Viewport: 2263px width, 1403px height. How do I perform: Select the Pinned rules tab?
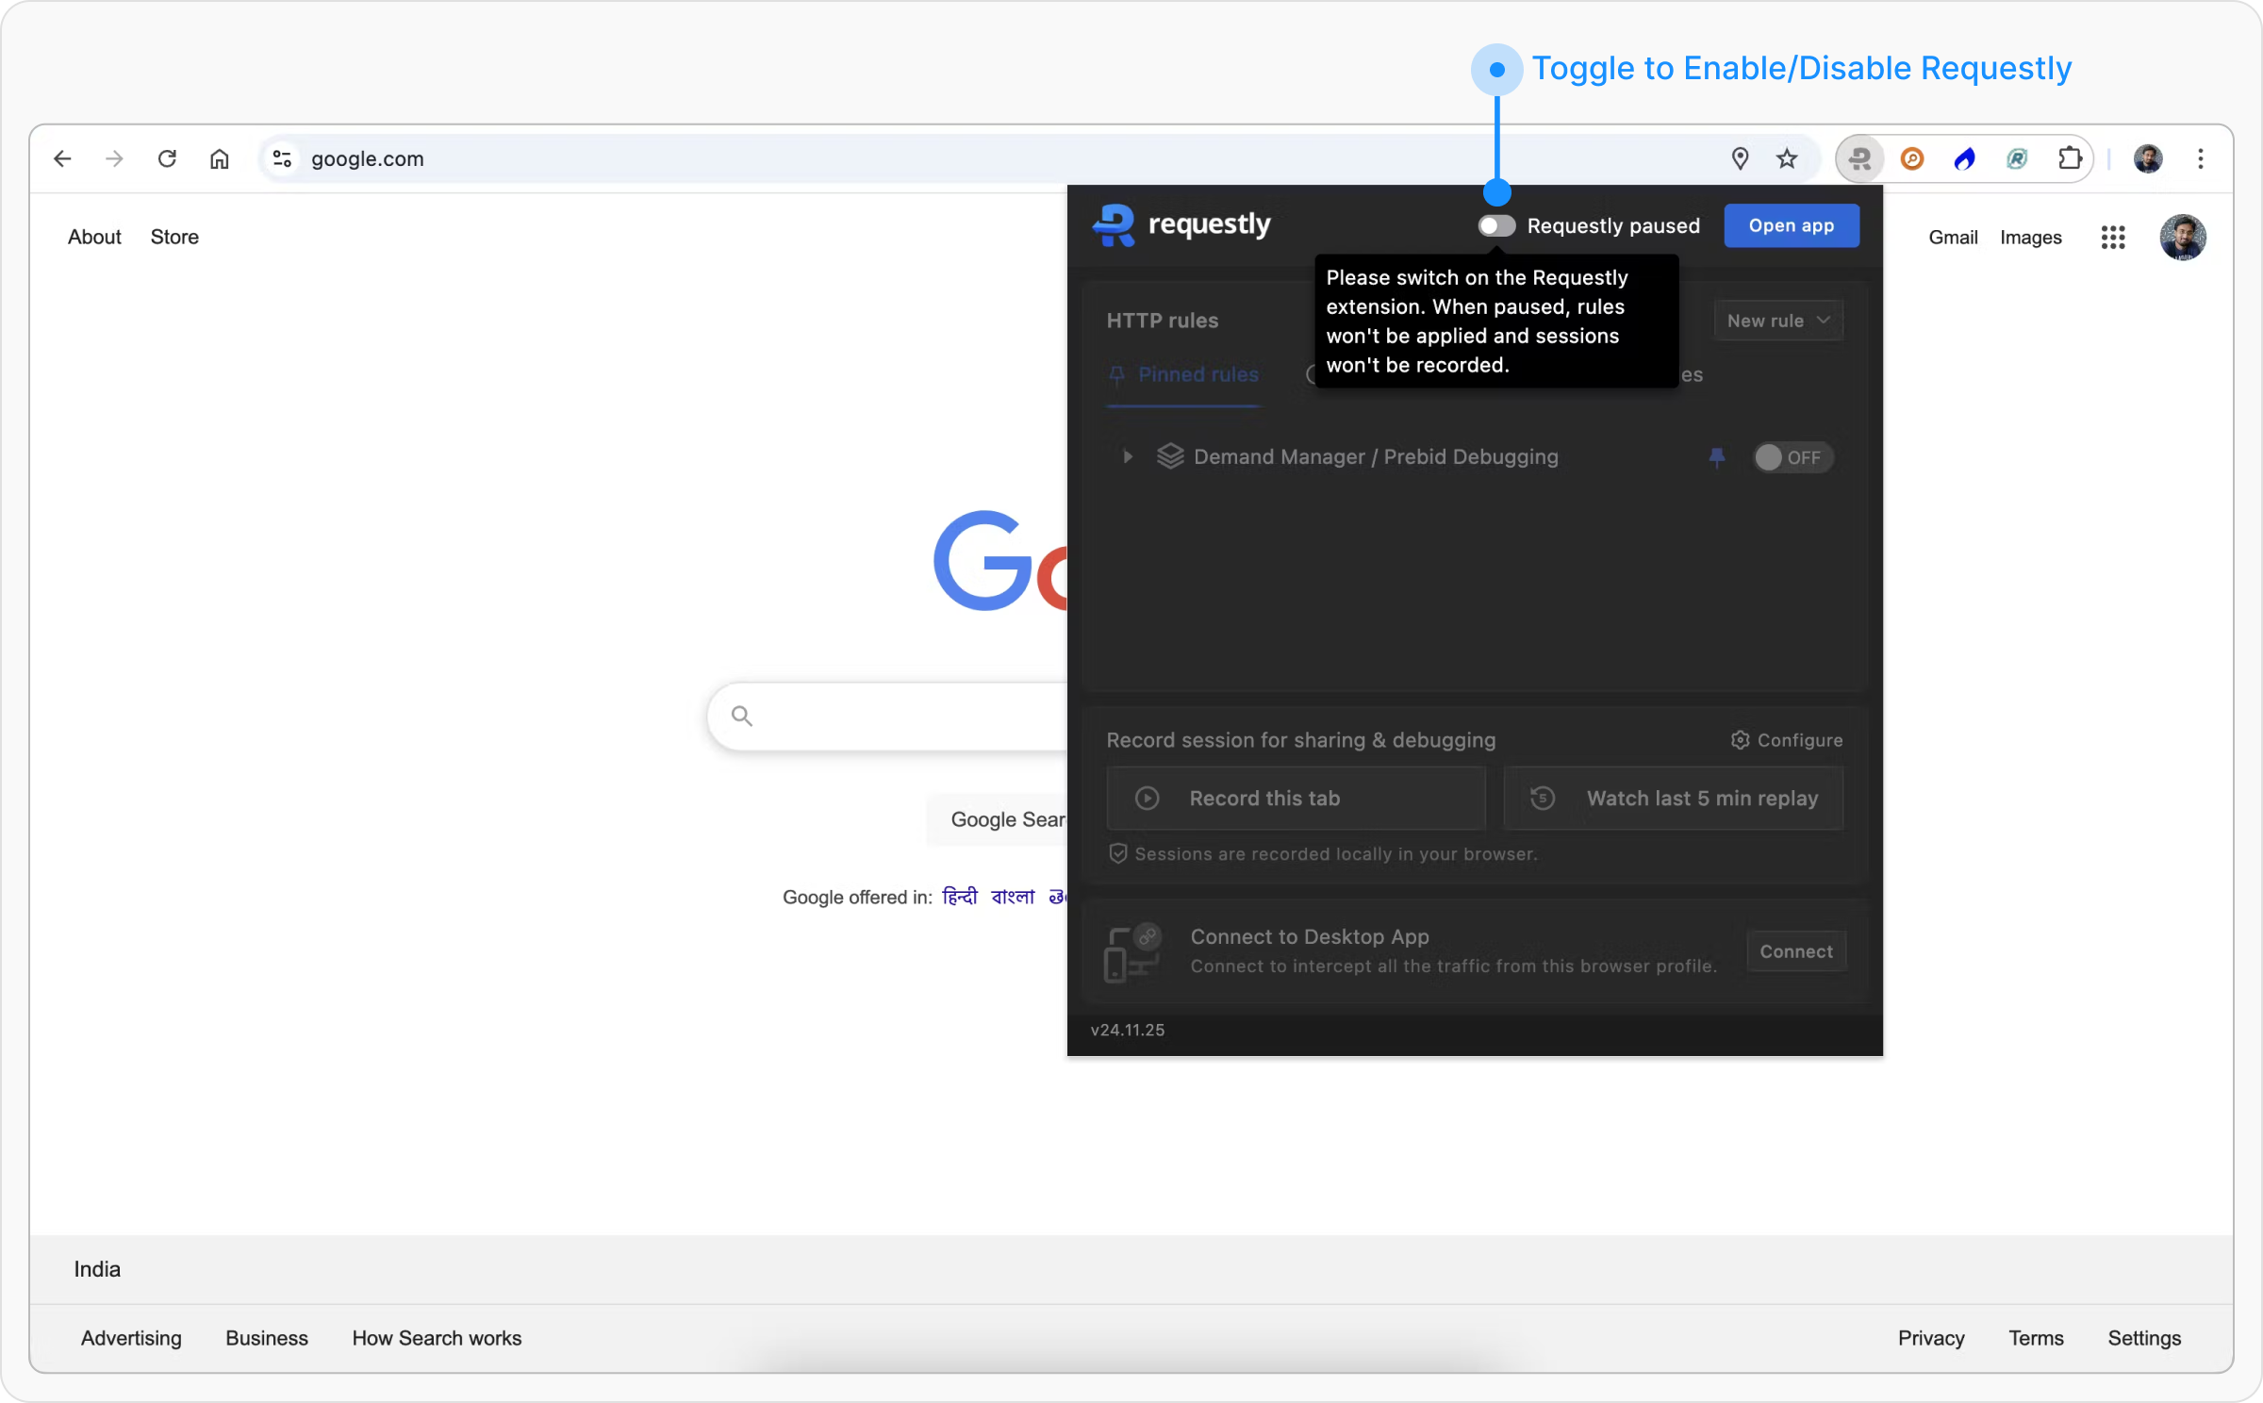coord(1184,375)
